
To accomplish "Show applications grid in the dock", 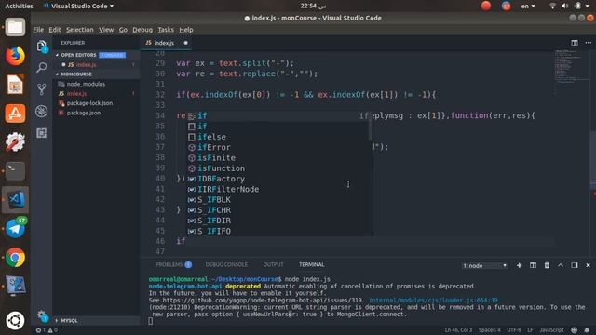I will [x=15, y=320].
